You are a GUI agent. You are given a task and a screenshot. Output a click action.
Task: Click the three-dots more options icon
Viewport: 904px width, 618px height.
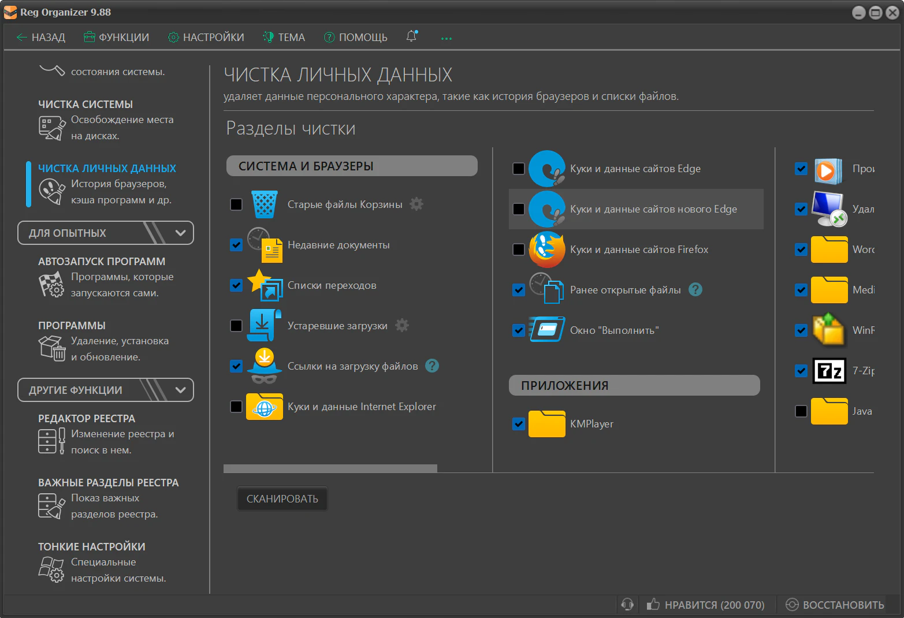click(x=447, y=38)
